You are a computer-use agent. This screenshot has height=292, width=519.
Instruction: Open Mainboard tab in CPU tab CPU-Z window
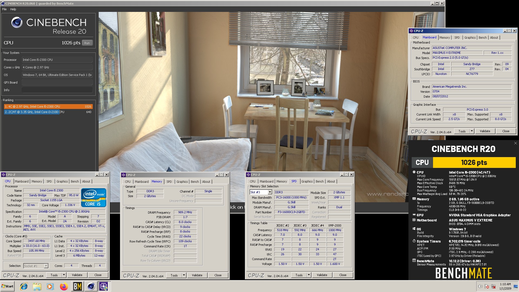pos(22,181)
